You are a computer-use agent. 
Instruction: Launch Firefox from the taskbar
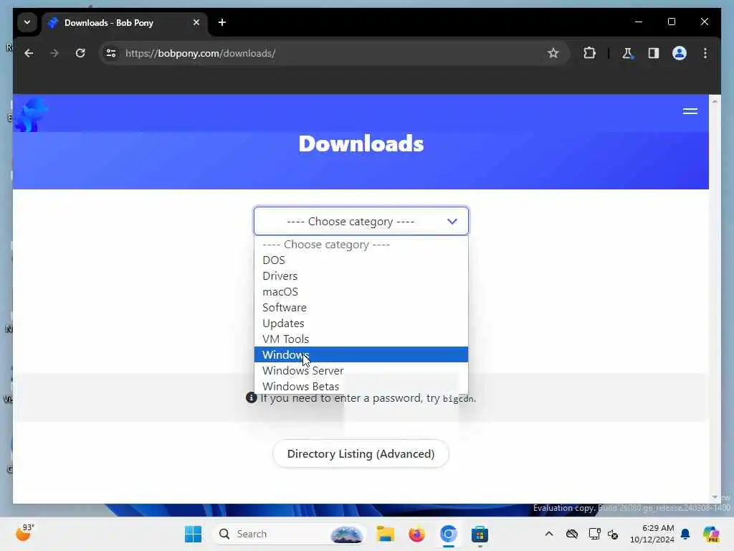pos(416,534)
